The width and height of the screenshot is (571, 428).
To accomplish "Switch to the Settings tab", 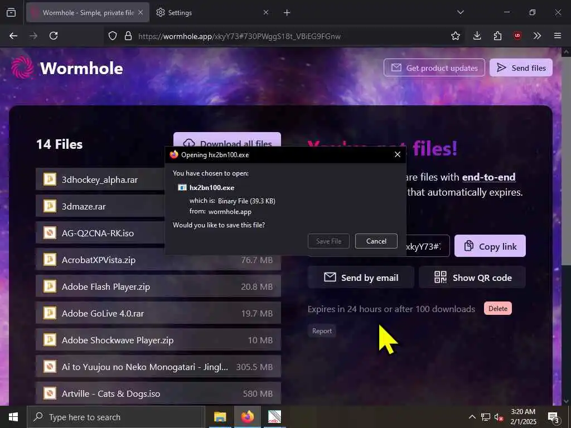I will click(211, 12).
